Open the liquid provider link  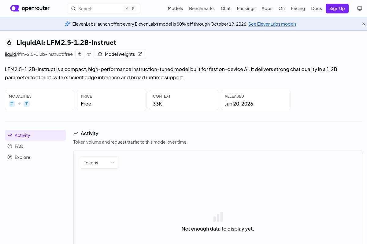point(10,54)
